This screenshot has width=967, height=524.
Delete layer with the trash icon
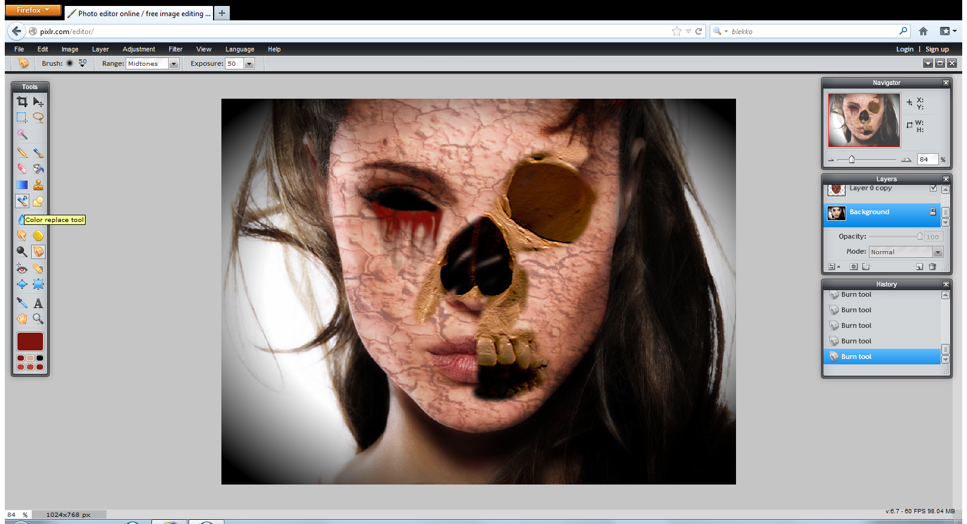click(x=932, y=267)
